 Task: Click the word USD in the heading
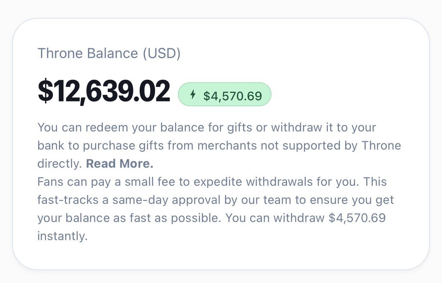coord(162,54)
